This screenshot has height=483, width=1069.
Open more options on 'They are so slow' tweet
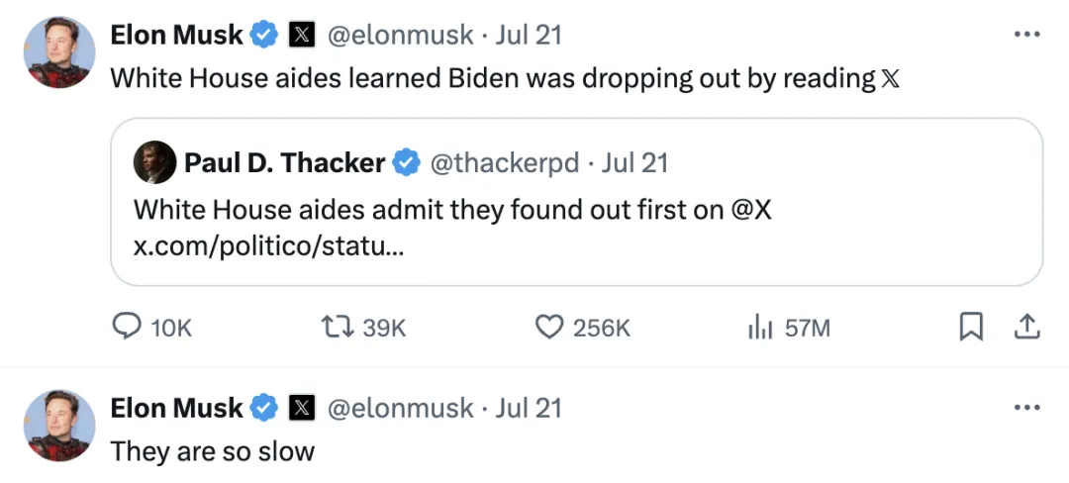[1027, 407]
